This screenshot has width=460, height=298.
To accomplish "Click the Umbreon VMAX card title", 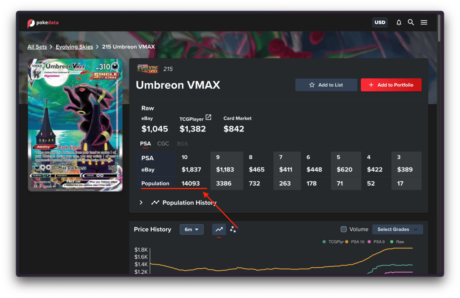I will [178, 85].
